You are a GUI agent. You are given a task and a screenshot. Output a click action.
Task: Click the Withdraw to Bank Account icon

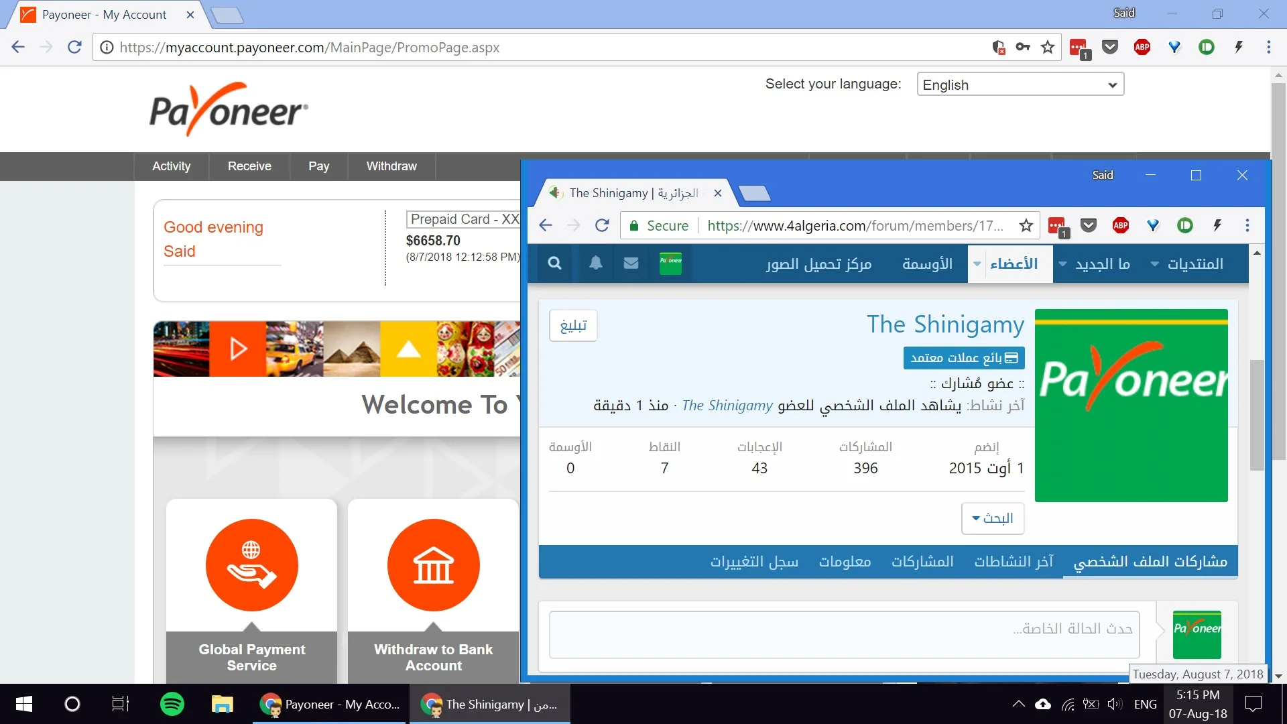point(433,565)
